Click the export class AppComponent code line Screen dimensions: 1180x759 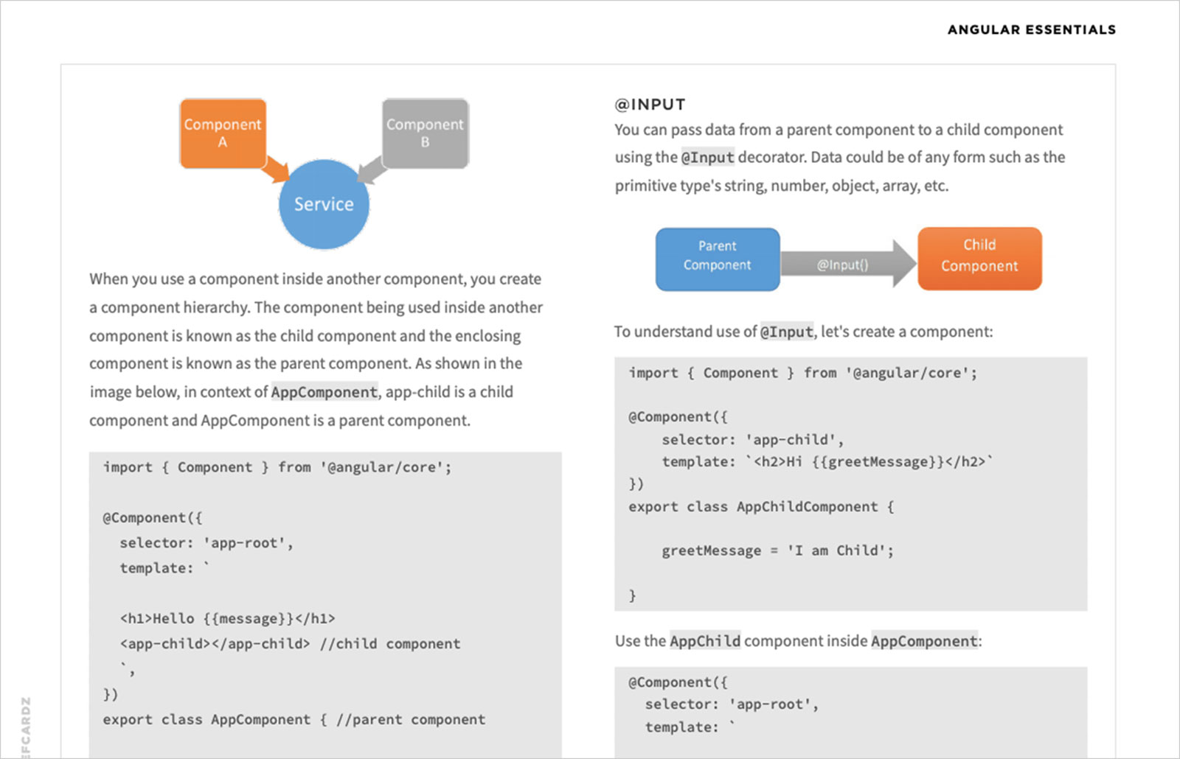pyautogui.click(x=294, y=720)
